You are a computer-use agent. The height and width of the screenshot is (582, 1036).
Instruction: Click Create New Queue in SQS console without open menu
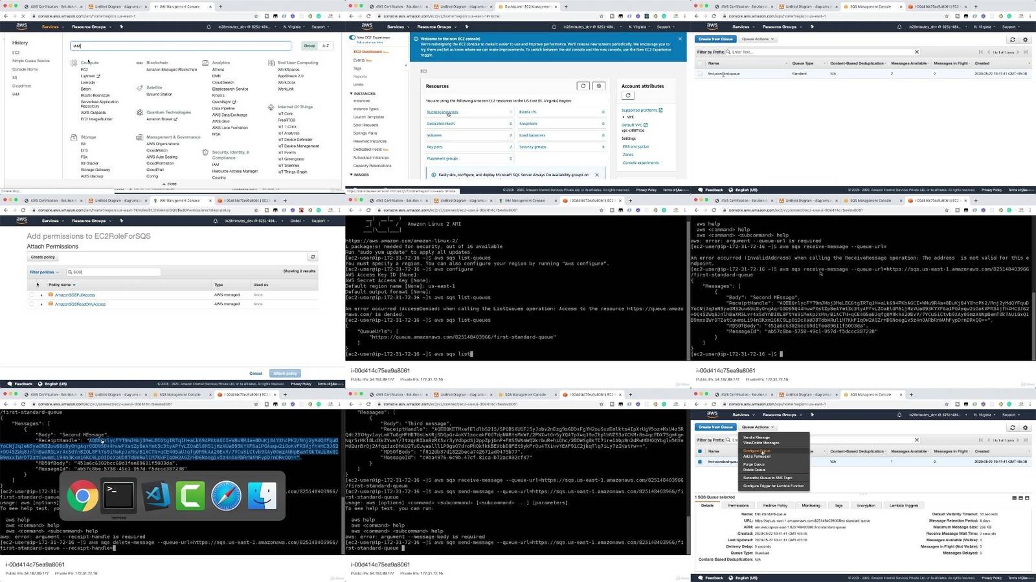pos(715,39)
